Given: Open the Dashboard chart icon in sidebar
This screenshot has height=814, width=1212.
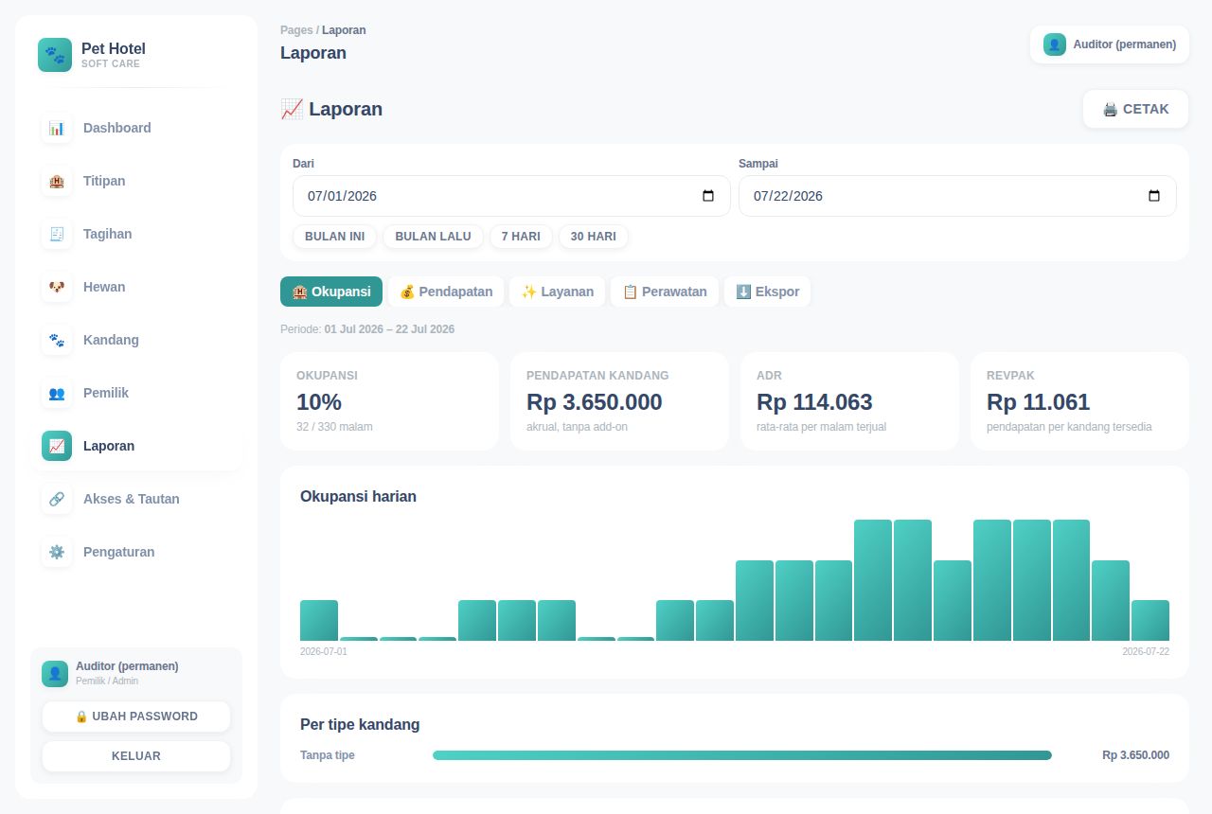Looking at the screenshot, I should click(x=57, y=128).
